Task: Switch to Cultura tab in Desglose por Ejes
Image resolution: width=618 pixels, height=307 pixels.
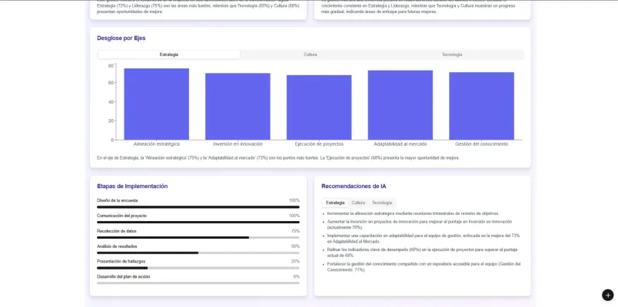Action: coord(310,54)
